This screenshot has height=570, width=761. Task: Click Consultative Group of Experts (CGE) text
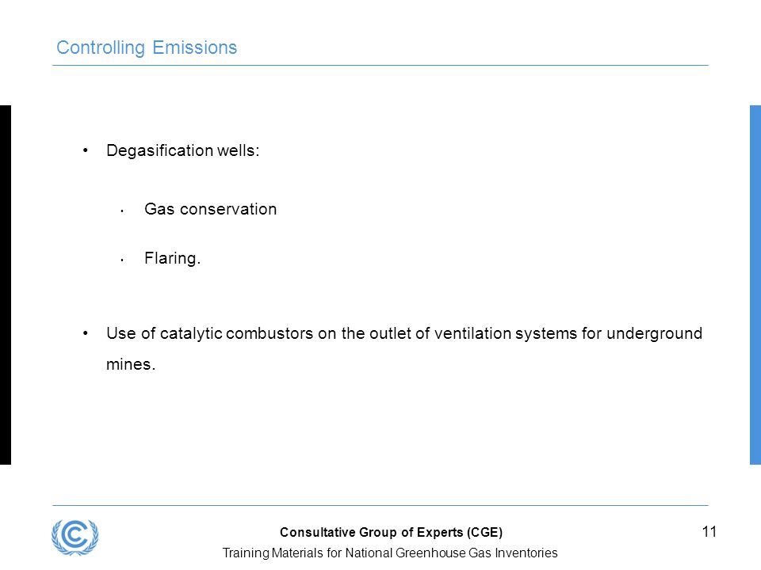coord(391,532)
